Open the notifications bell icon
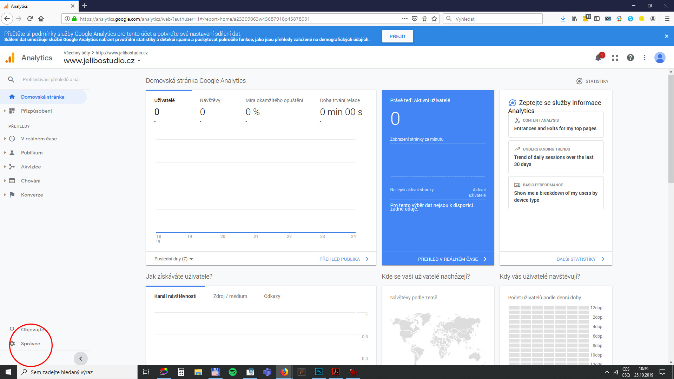The height and width of the screenshot is (379, 674). click(599, 58)
